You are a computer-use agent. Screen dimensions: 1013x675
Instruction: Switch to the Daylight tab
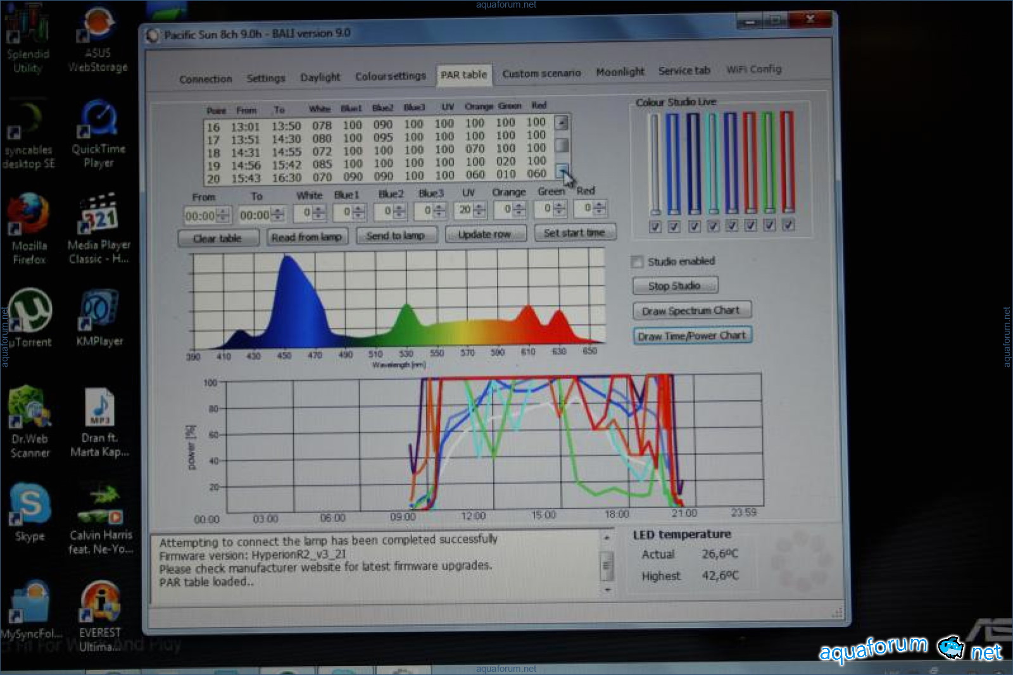(x=320, y=77)
